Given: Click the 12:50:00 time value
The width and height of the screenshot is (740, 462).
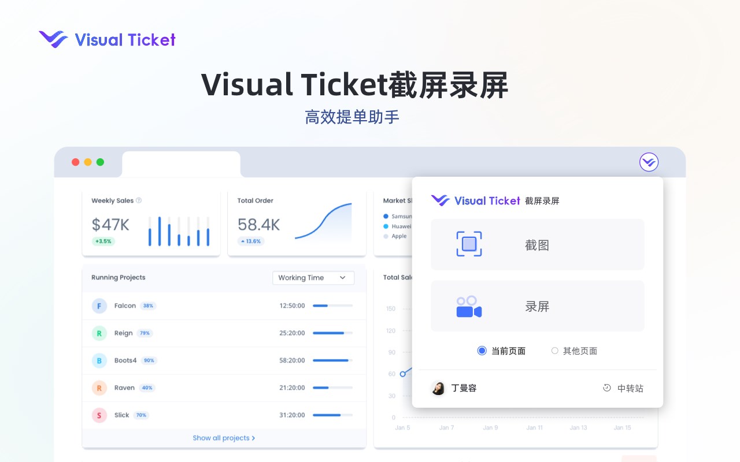Looking at the screenshot, I should 292,305.
